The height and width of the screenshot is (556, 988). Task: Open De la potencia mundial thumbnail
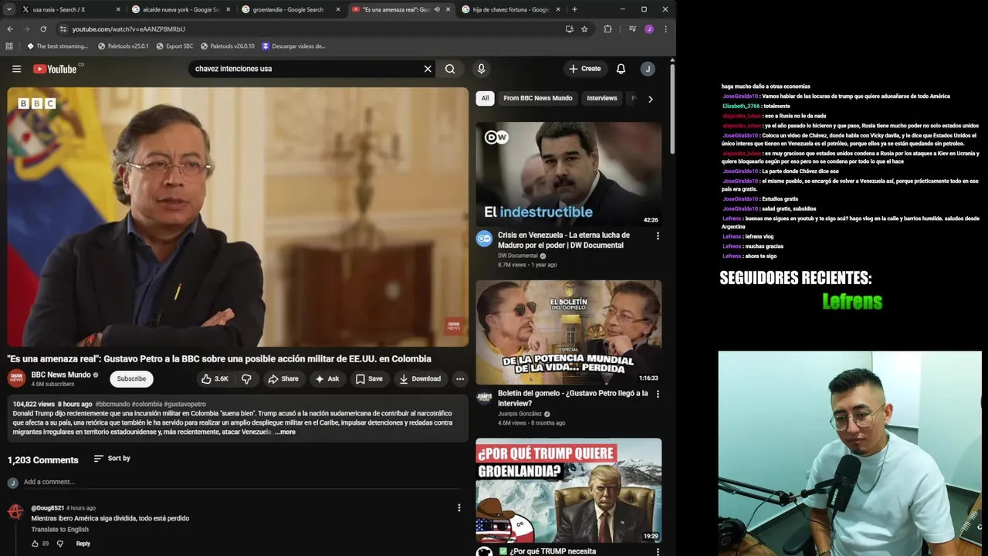click(x=569, y=332)
